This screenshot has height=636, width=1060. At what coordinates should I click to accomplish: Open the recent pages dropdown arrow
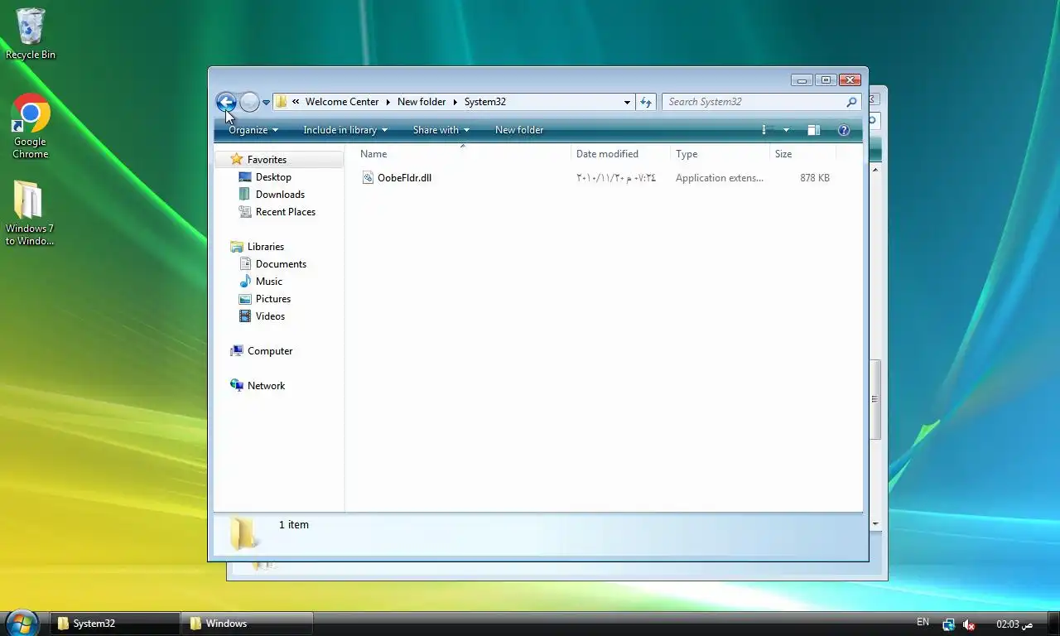click(x=266, y=103)
